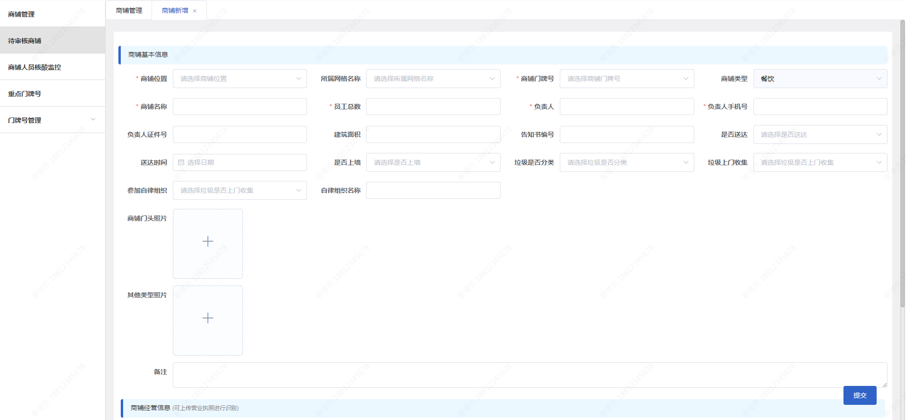Open the 商铺门牌号 dropdown
Screen dimensions: 906x420
627,79
